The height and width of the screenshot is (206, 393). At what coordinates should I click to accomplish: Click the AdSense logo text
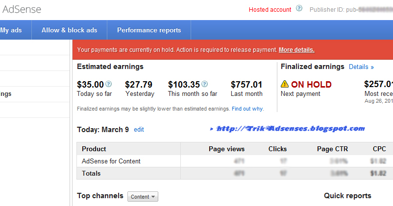22,9
